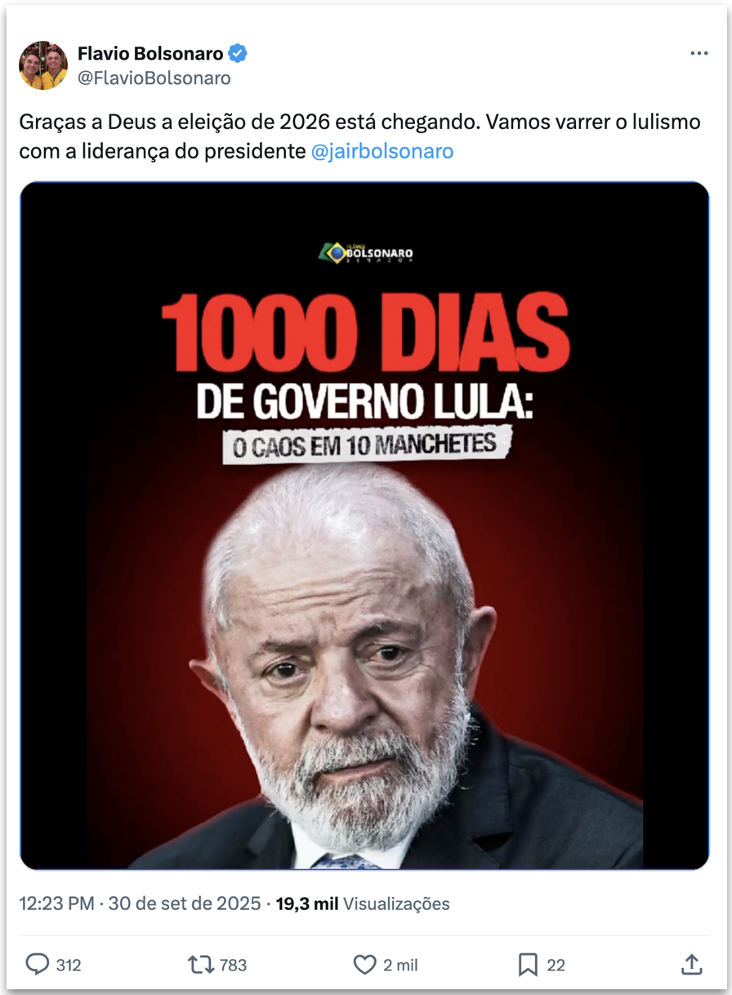Like the post with heart icon
The height and width of the screenshot is (995, 732).
(364, 965)
